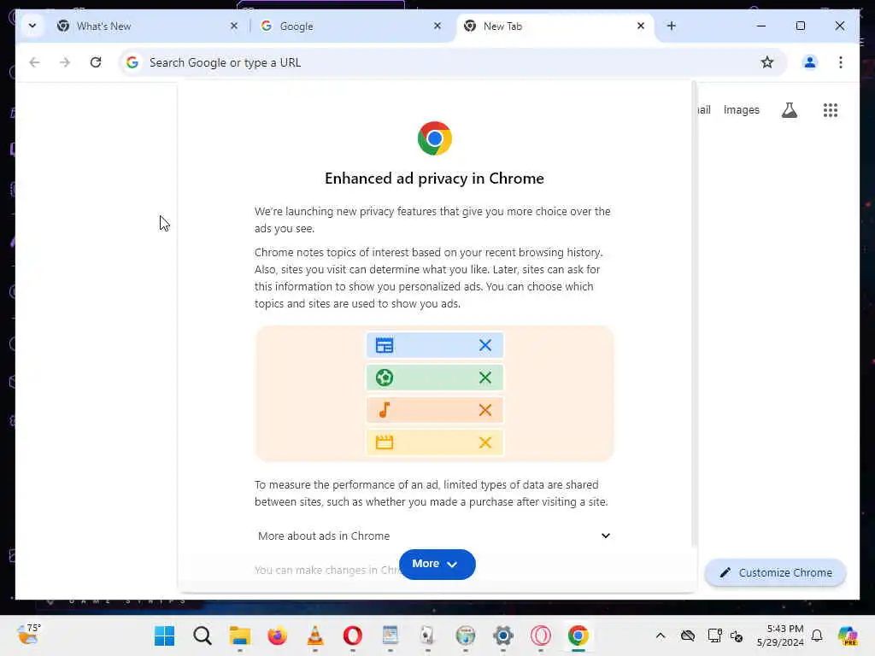Viewport: 875px width, 656px height.
Task: Remove the blue news topic with X
Action: click(485, 345)
